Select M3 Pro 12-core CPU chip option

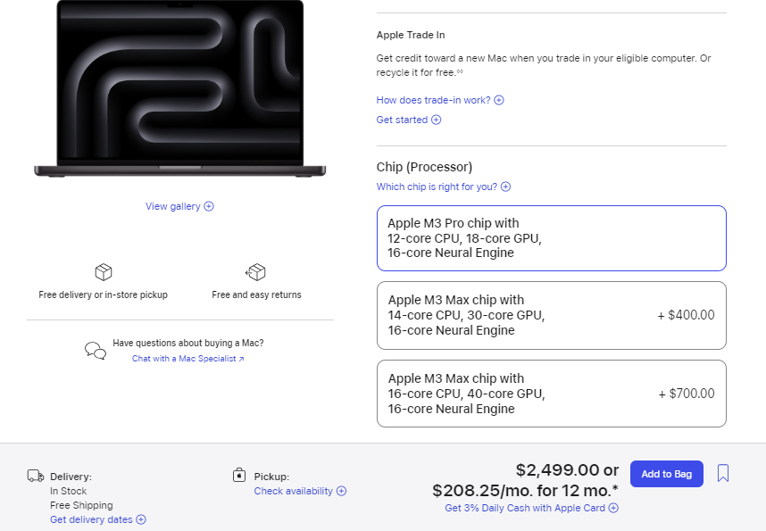pyautogui.click(x=552, y=238)
